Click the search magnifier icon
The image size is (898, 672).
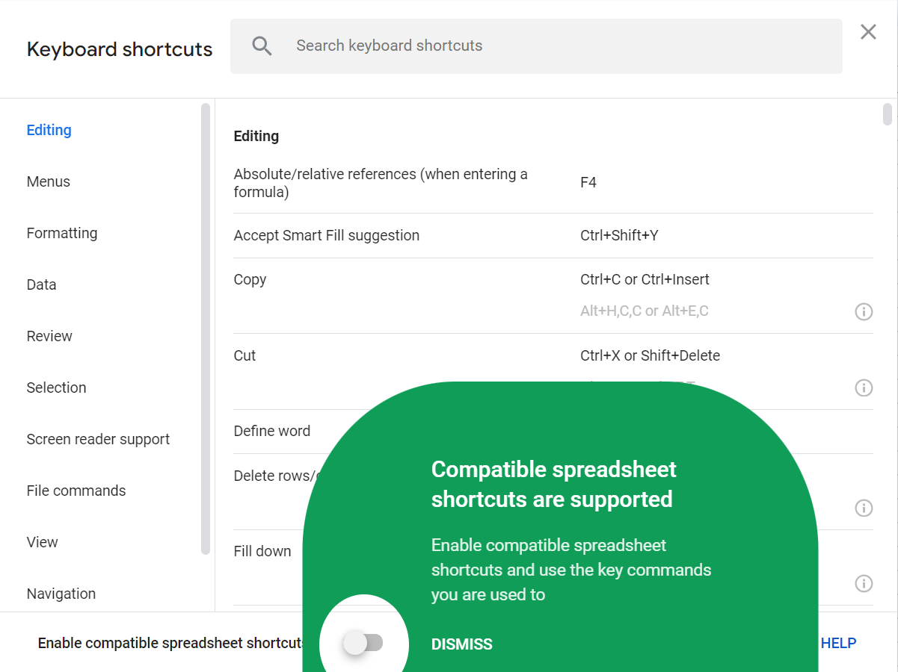point(262,46)
